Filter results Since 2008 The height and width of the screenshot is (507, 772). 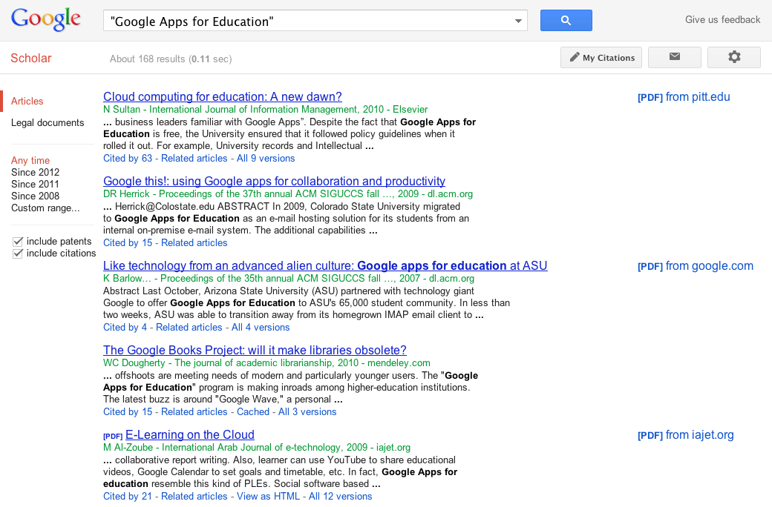[35, 196]
